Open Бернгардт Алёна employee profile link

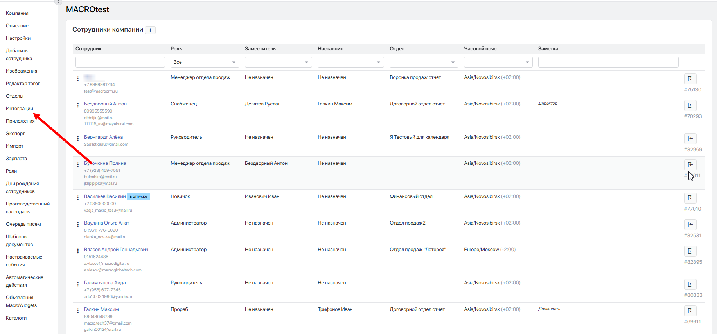click(x=103, y=137)
